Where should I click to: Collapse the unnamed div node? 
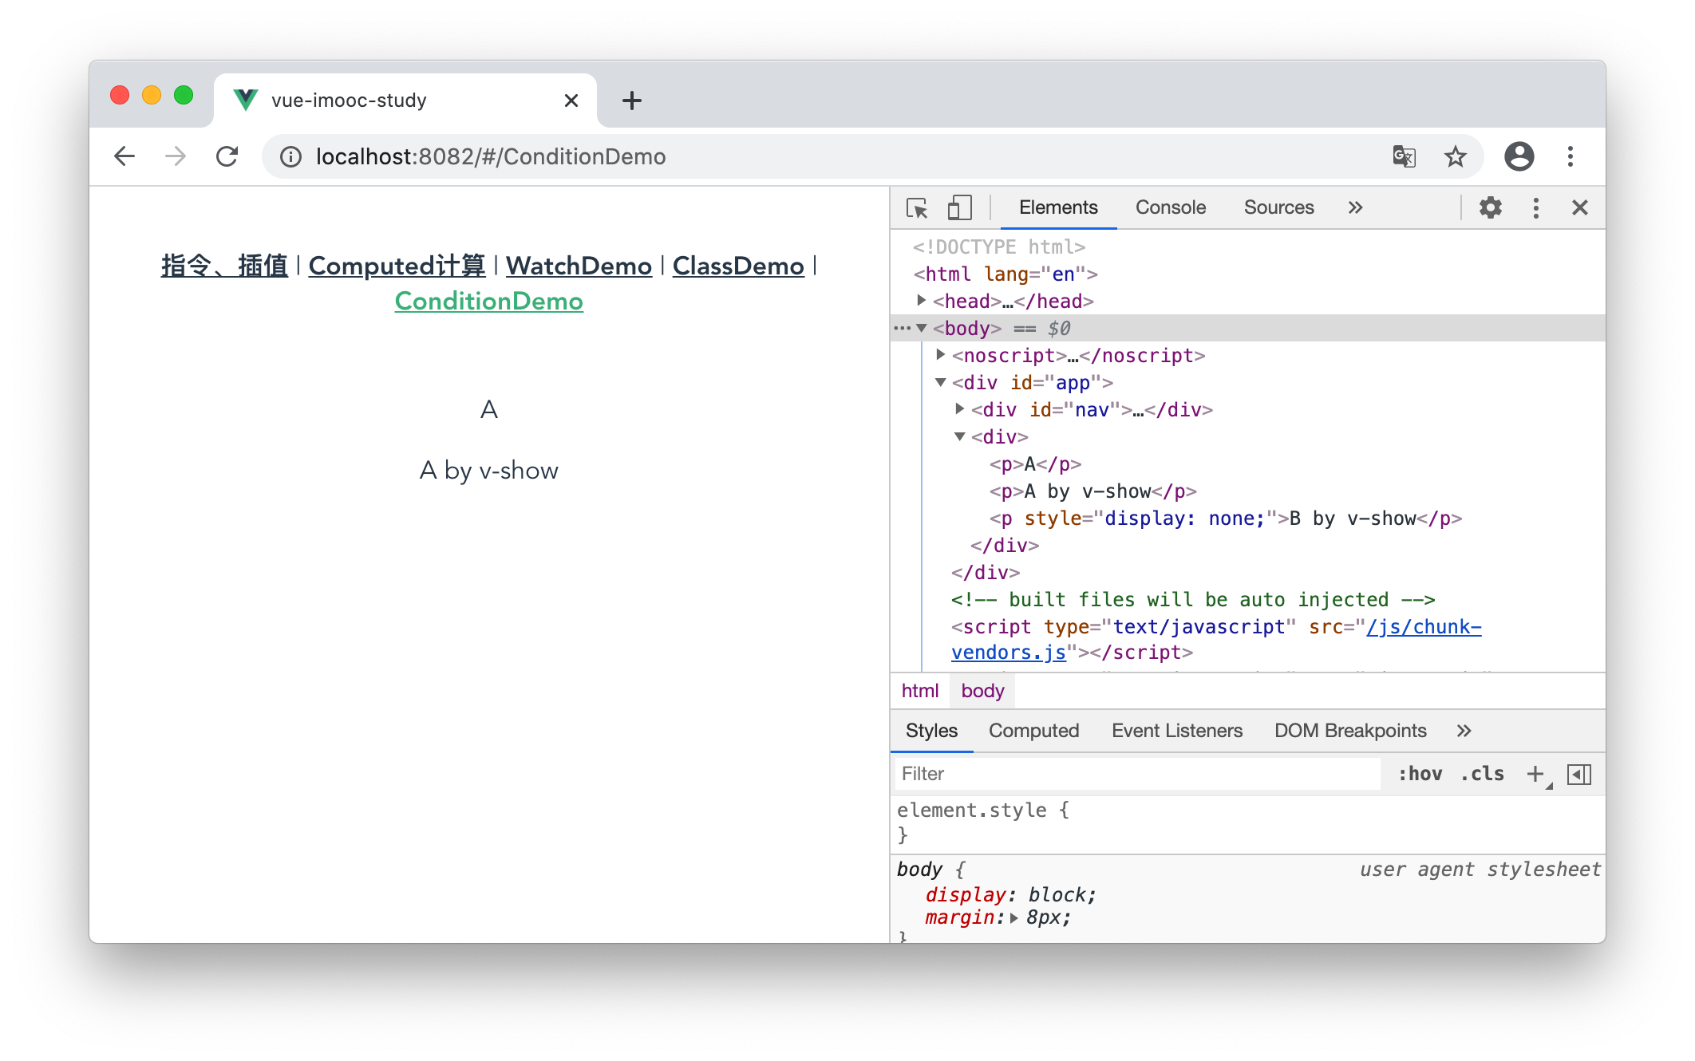click(960, 436)
